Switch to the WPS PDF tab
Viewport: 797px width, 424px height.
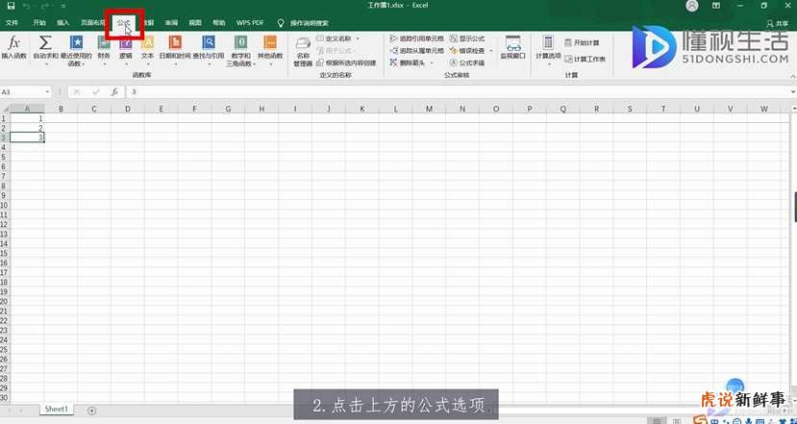coord(250,23)
